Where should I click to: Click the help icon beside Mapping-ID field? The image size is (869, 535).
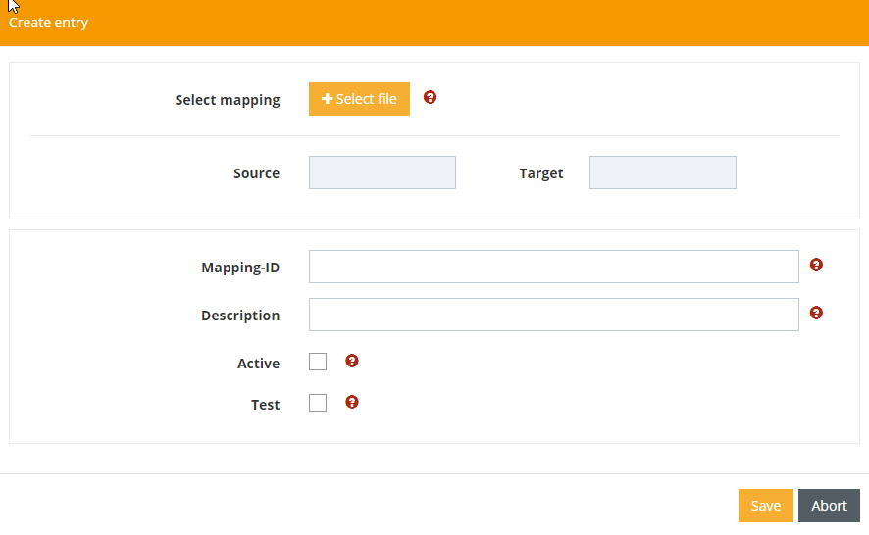tap(816, 265)
